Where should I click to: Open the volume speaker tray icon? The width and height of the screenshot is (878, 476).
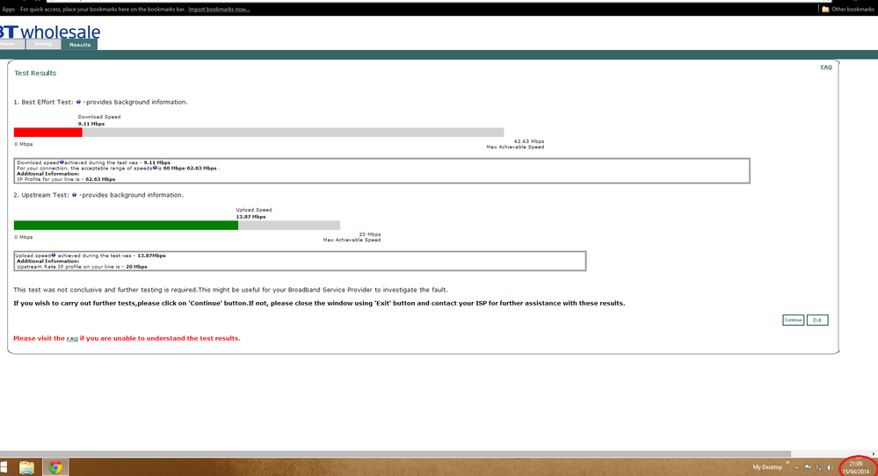coord(830,467)
